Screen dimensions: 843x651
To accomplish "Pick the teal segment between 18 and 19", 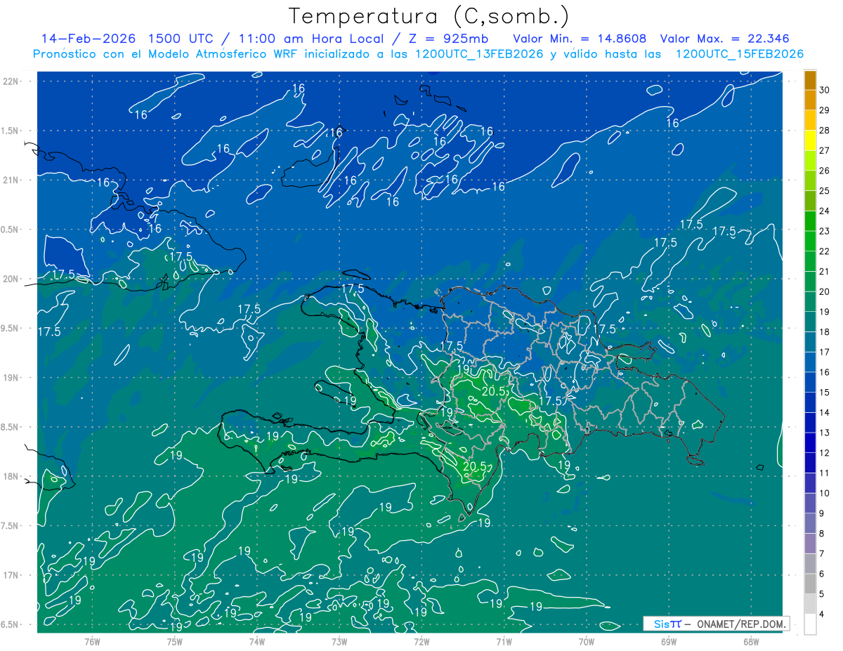I will click(x=810, y=322).
